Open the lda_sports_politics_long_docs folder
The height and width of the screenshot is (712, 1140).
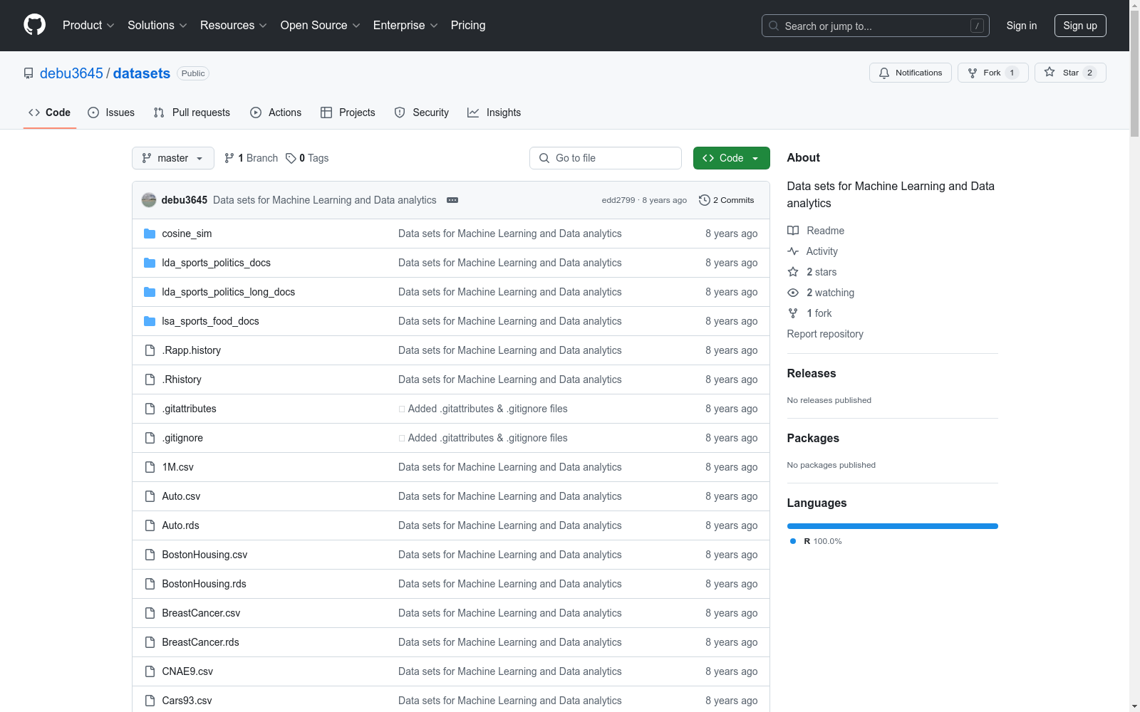(229, 292)
